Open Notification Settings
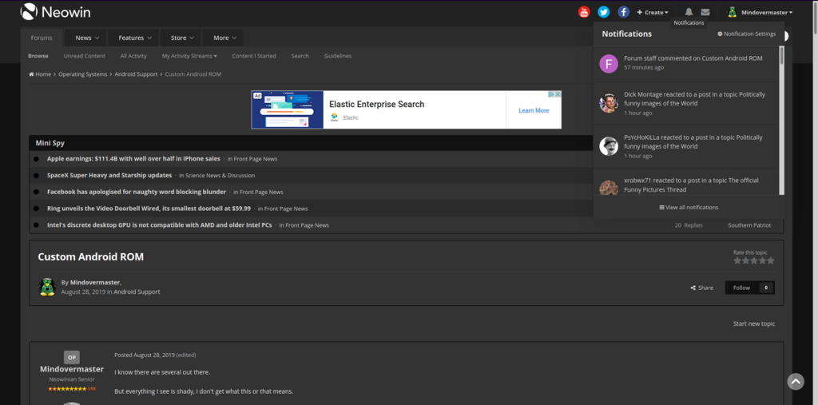 (x=747, y=34)
